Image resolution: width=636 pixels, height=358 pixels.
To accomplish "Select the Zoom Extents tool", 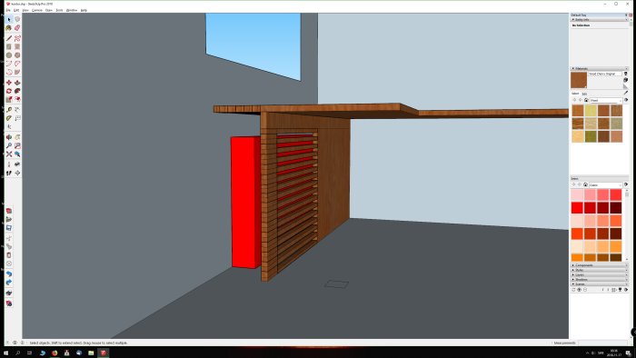I will click(x=9, y=154).
